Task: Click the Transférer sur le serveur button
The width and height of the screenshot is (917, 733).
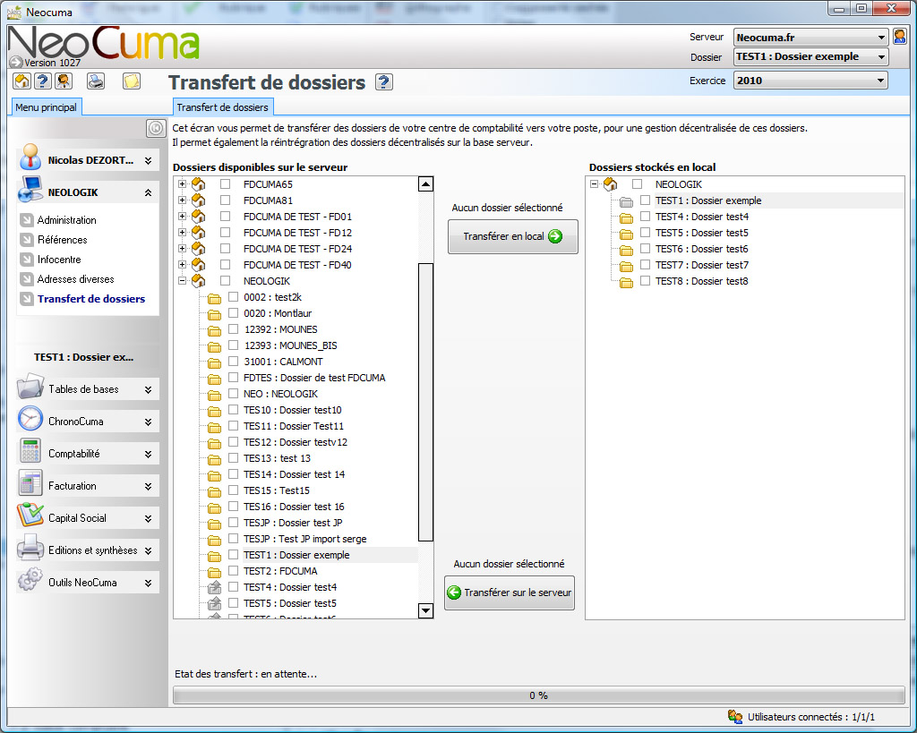Action: pos(510,592)
